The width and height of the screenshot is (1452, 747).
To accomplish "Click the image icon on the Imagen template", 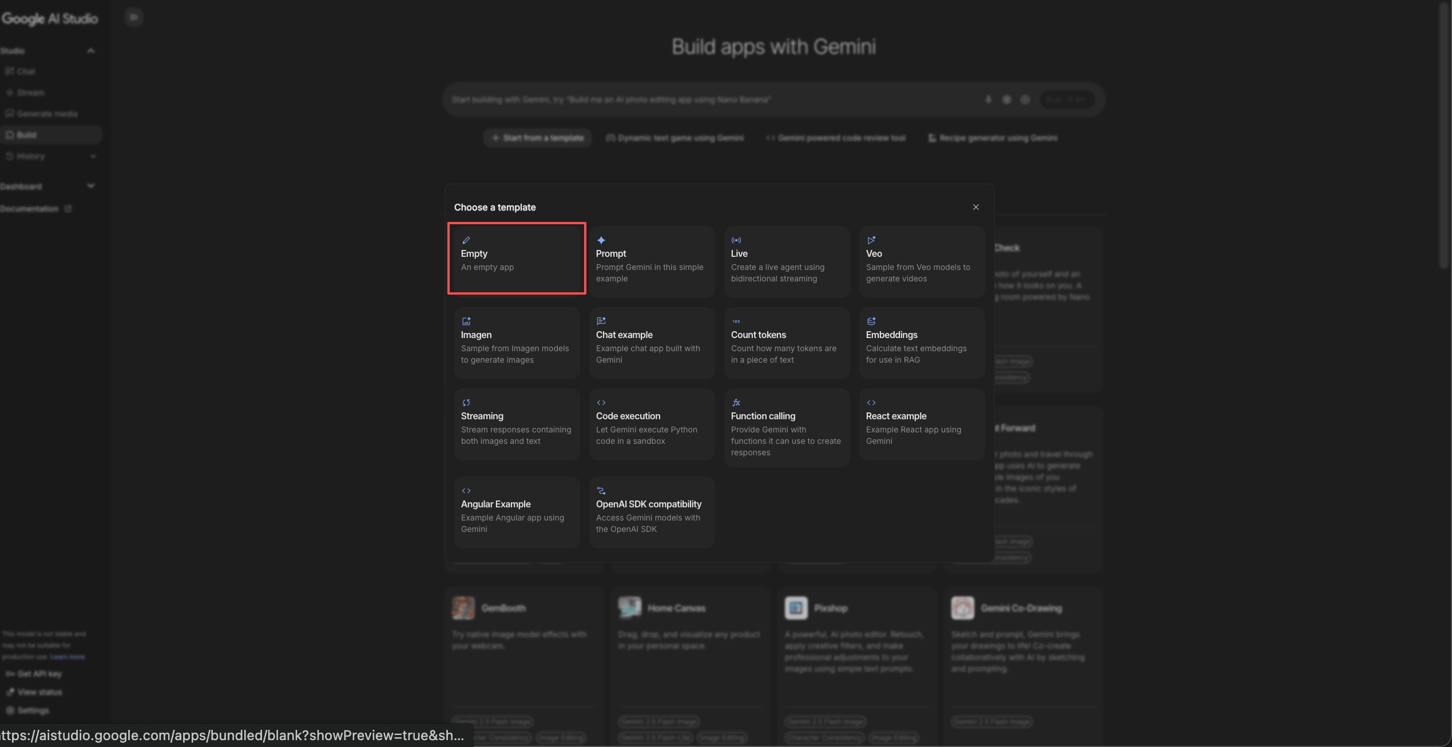I will [466, 321].
